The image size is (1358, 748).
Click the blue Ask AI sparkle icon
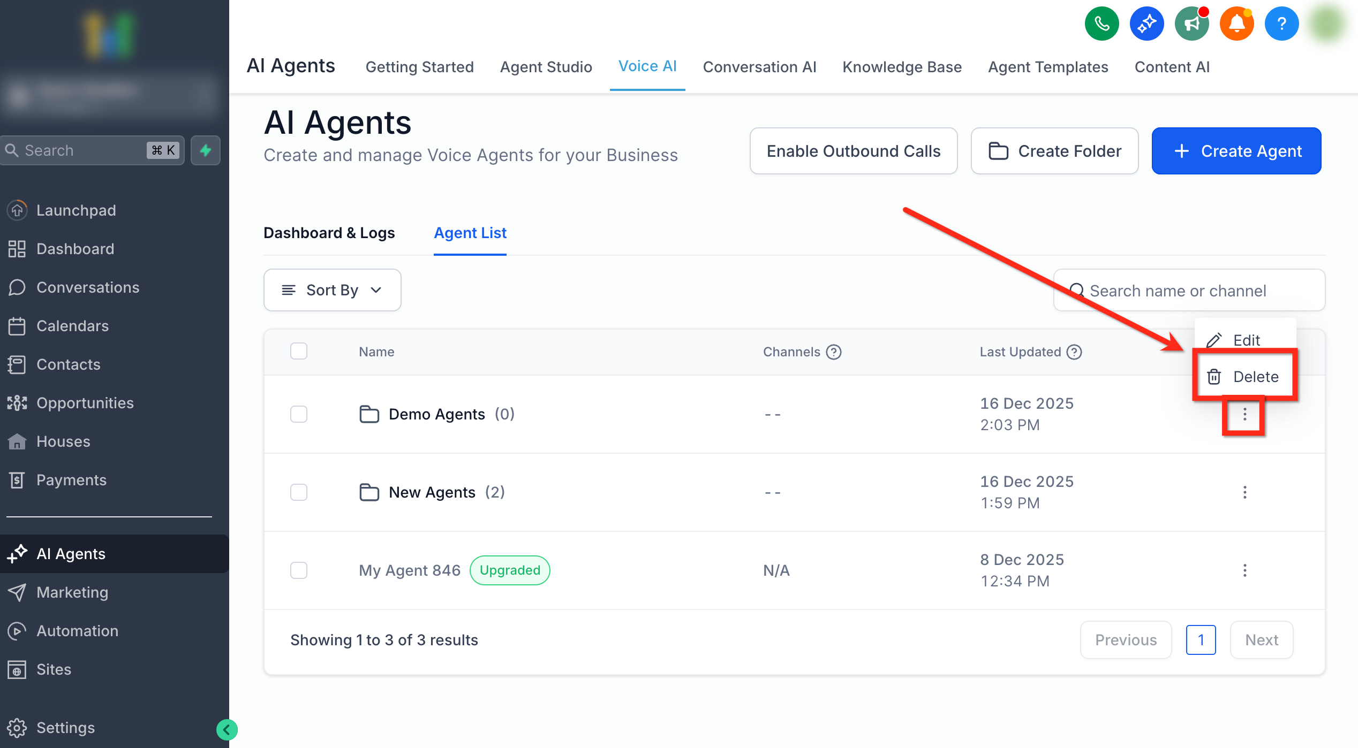click(1146, 24)
